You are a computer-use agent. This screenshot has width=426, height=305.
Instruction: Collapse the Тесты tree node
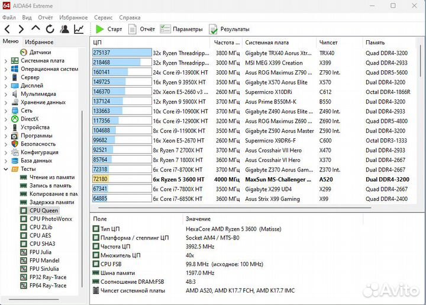[x=5, y=169]
